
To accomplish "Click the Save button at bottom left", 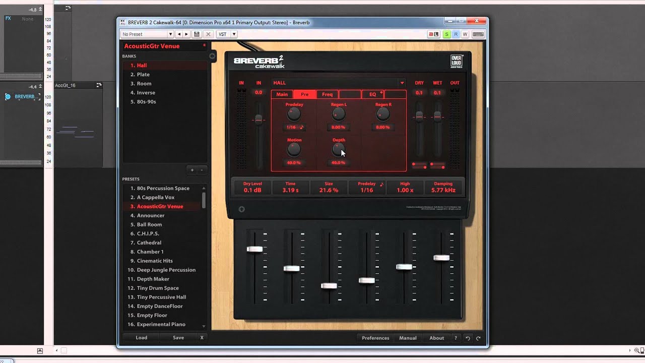I will [178, 338].
